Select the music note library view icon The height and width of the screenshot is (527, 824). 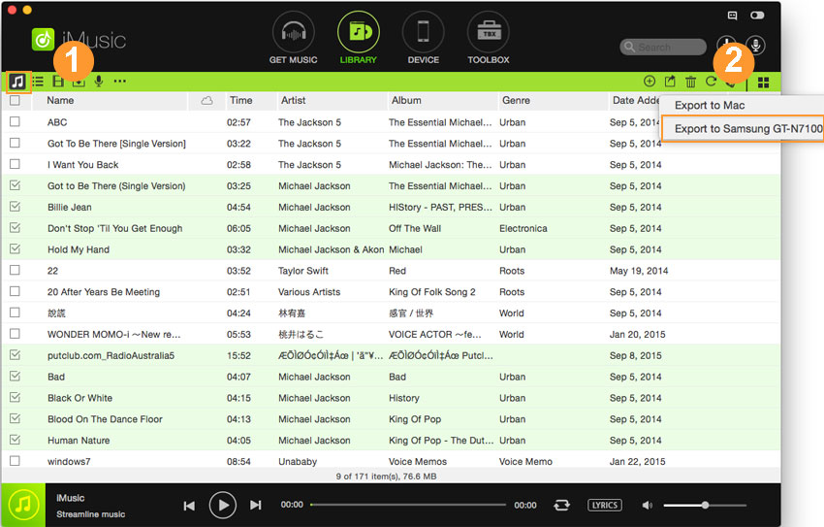(17, 82)
